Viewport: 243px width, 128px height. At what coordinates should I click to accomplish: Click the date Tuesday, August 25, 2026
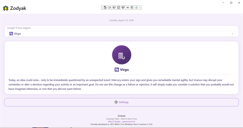[x=121, y=20]
